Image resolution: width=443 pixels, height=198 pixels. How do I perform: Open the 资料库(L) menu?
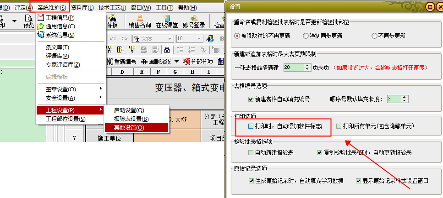click(x=82, y=8)
